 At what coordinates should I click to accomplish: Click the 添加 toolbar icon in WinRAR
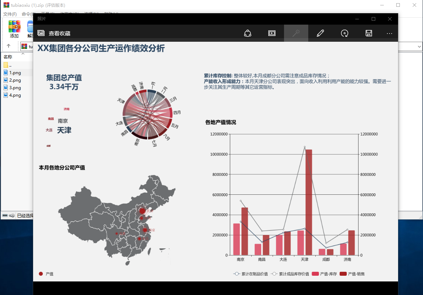click(x=14, y=29)
